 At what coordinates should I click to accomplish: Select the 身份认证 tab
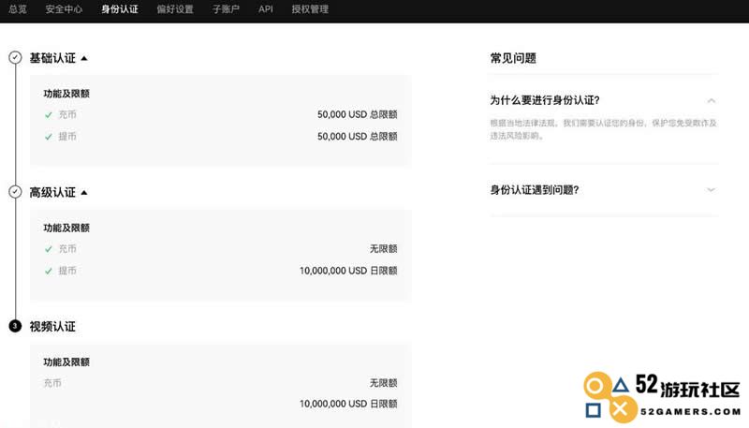pos(120,9)
